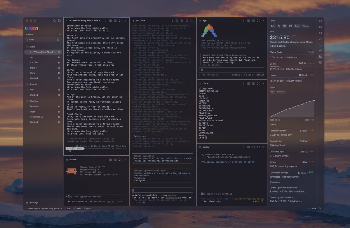
Task: Select the 'claude' session in sidebar
Action: 43,68
